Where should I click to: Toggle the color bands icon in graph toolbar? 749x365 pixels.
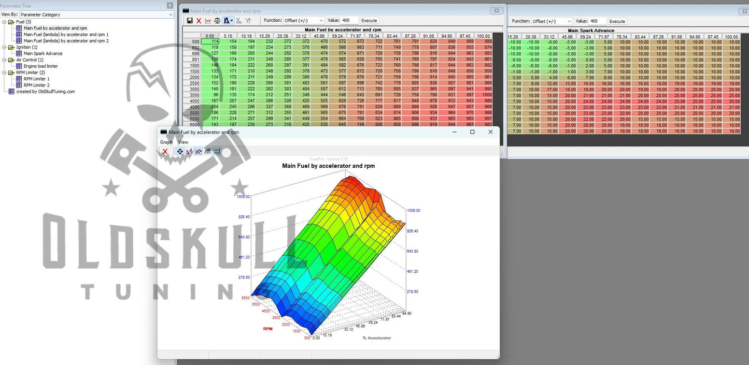pyautogui.click(x=217, y=151)
